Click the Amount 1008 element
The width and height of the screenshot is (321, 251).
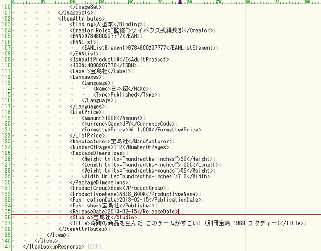tap(112, 118)
